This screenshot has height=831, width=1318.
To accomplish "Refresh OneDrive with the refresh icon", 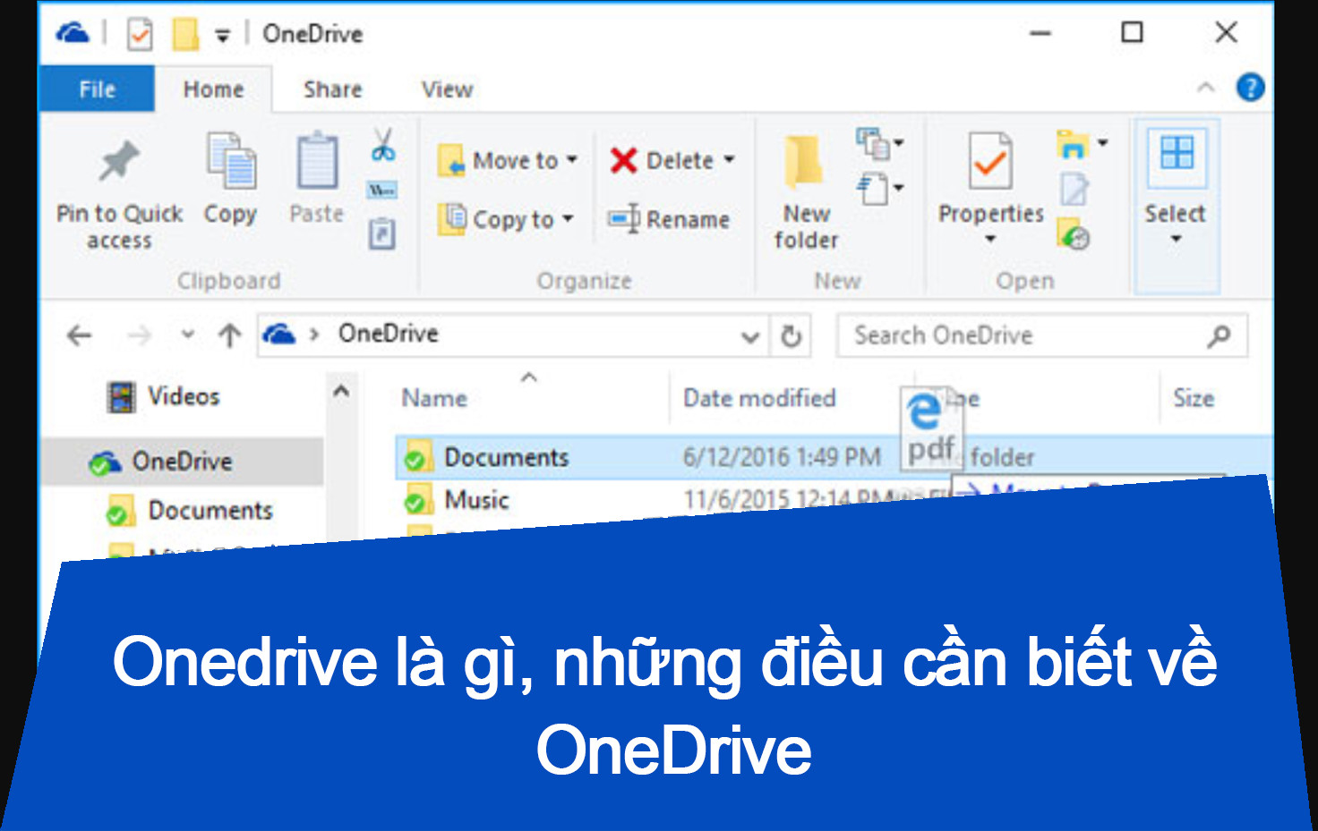I will [x=791, y=335].
